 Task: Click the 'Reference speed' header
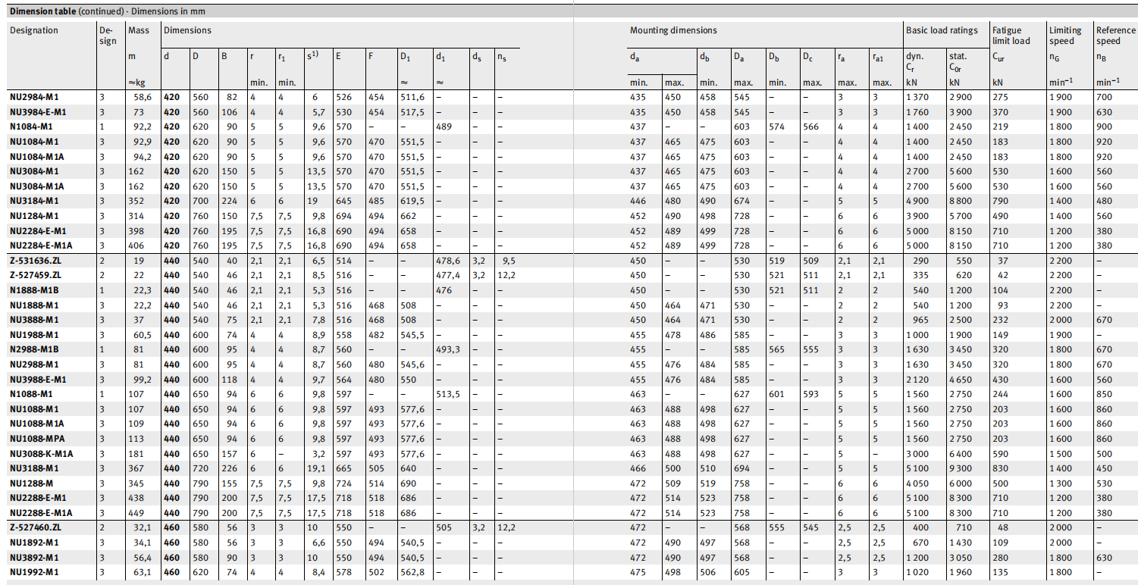pos(1115,36)
